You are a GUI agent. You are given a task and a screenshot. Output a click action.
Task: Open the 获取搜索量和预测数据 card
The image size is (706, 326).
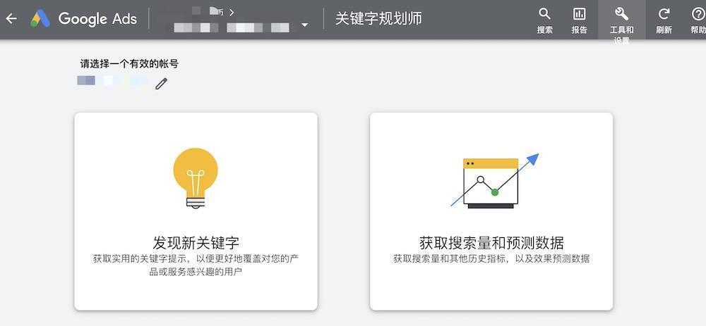pyautogui.click(x=491, y=211)
